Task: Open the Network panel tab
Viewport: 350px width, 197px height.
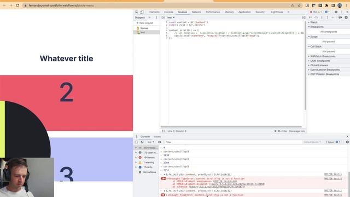Action: click(x=196, y=12)
